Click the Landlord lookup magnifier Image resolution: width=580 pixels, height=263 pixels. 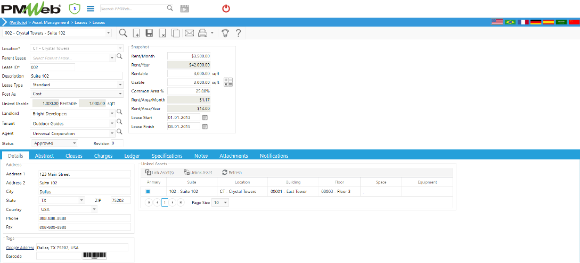[x=119, y=112]
